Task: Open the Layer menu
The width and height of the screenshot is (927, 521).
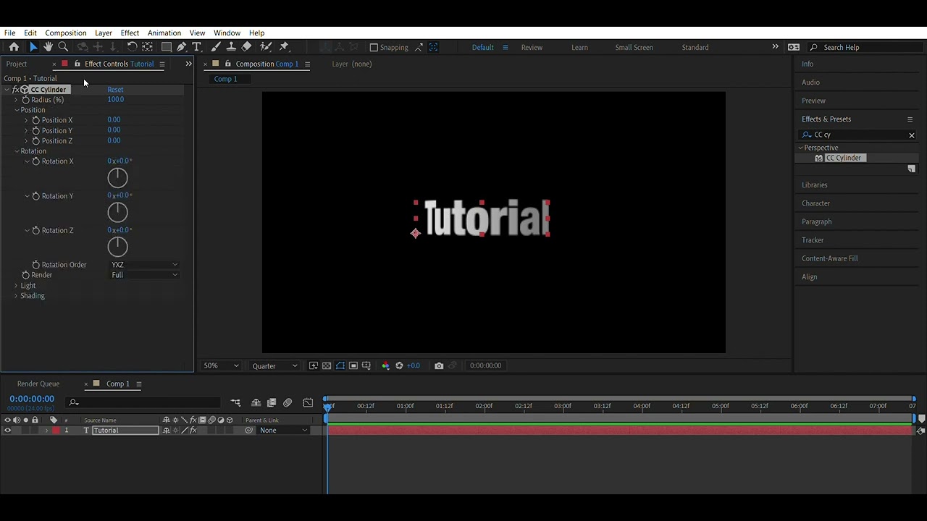Action: [x=103, y=33]
